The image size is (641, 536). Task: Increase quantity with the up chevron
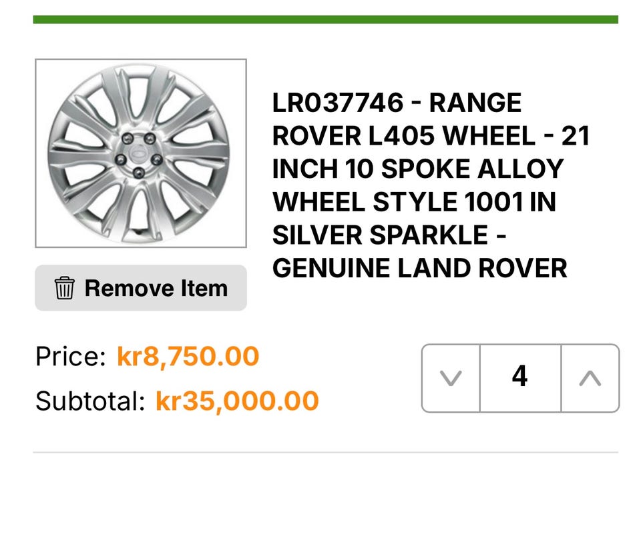590,378
